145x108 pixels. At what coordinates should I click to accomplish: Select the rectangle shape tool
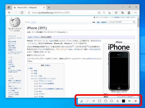pos(99,101)
